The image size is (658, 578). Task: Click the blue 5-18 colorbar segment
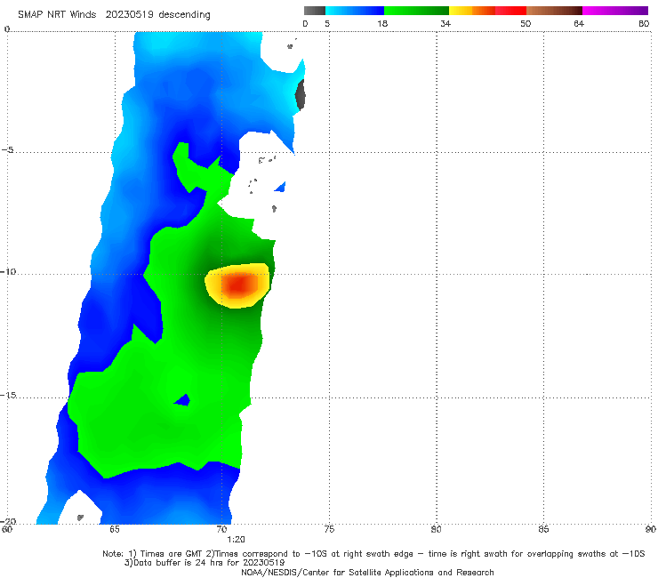tap(355, 11)
